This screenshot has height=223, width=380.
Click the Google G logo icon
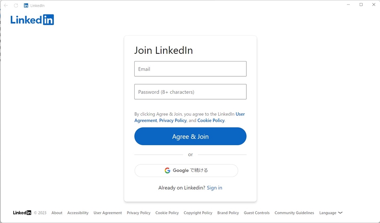tap(167, 170)
